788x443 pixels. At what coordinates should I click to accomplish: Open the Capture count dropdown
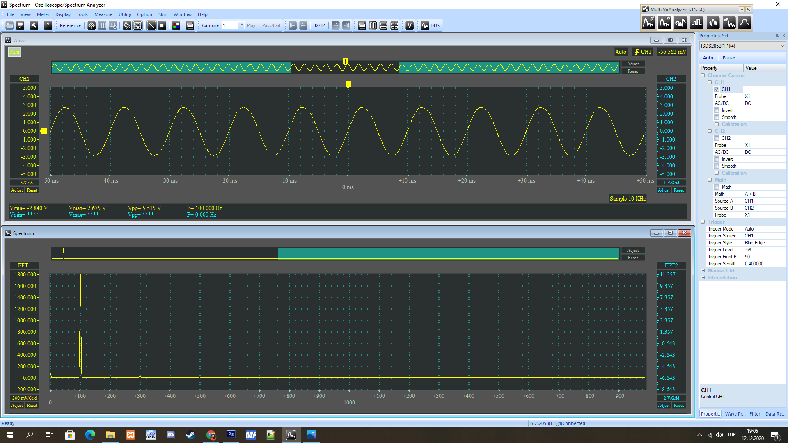241,25
